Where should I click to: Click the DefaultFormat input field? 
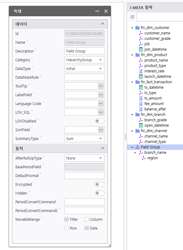pos(84,176)
